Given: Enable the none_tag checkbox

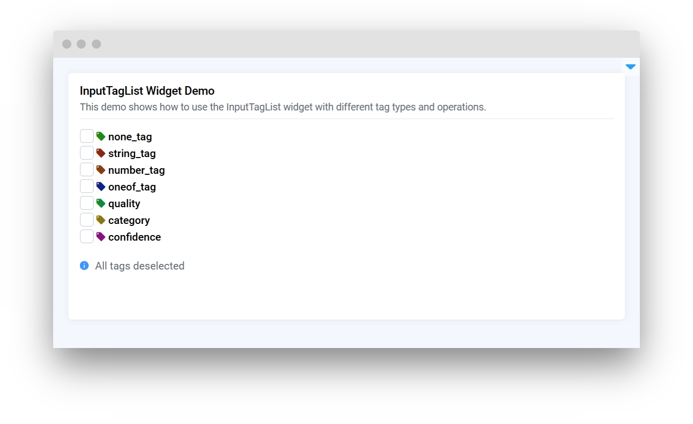Looking at the screenshot, I should pos(87,136).
